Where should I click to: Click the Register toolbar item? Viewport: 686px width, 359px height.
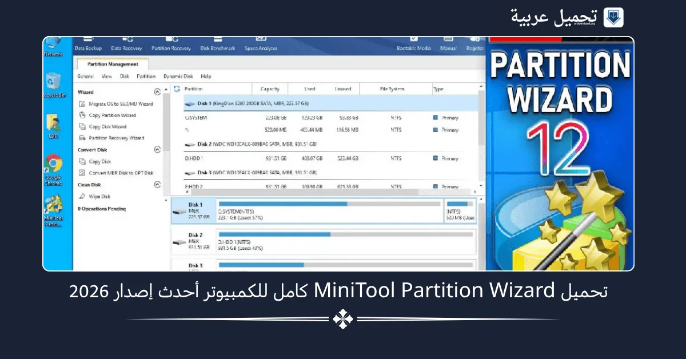[x=474, y=44]
